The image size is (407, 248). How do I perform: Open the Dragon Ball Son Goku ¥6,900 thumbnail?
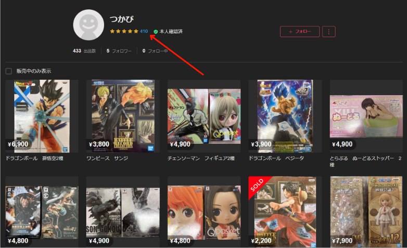[x=42, y=116]
